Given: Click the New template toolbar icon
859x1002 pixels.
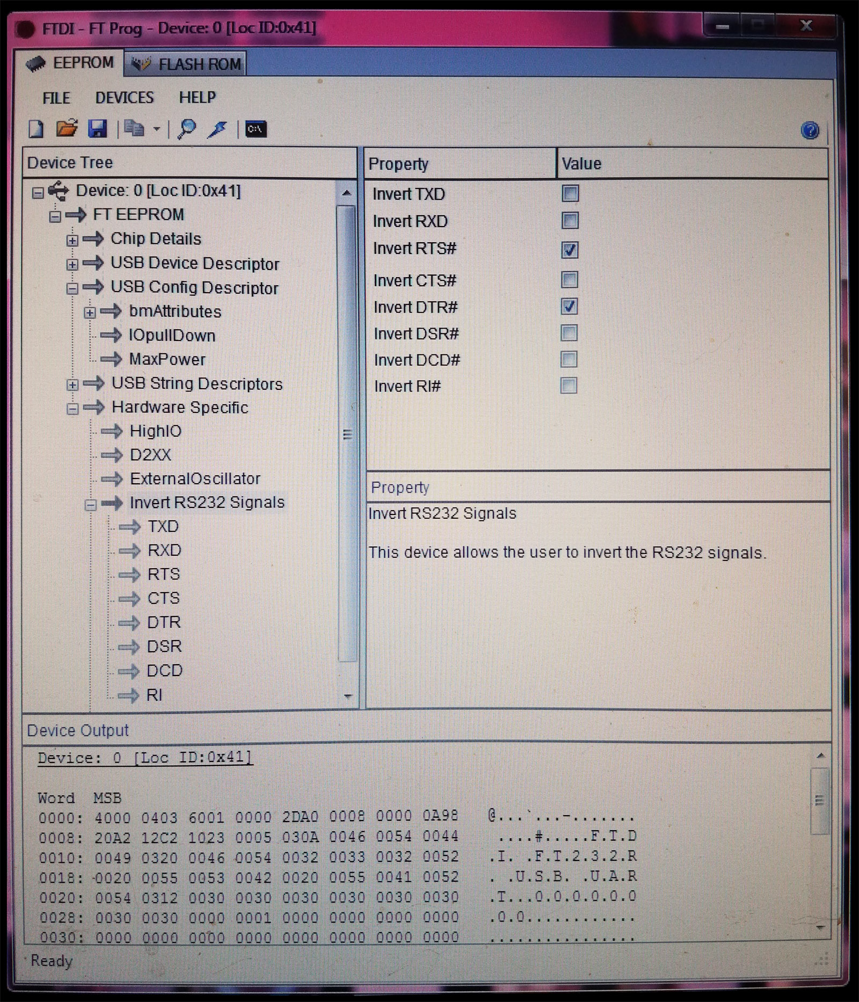Looking at the screenshot, I should tap(35, 129).
